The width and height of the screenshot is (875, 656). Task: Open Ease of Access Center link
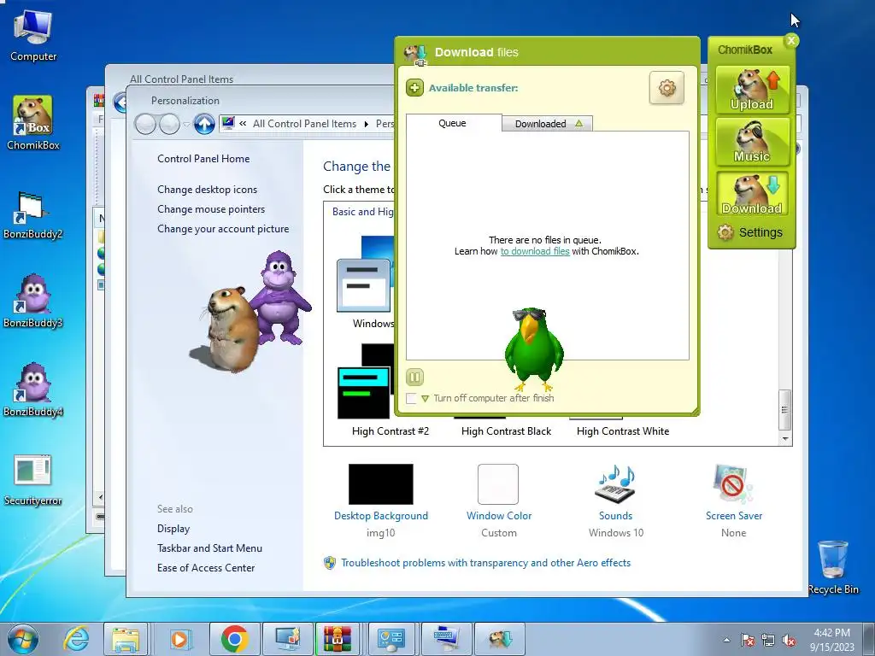[x=206, y=568]
